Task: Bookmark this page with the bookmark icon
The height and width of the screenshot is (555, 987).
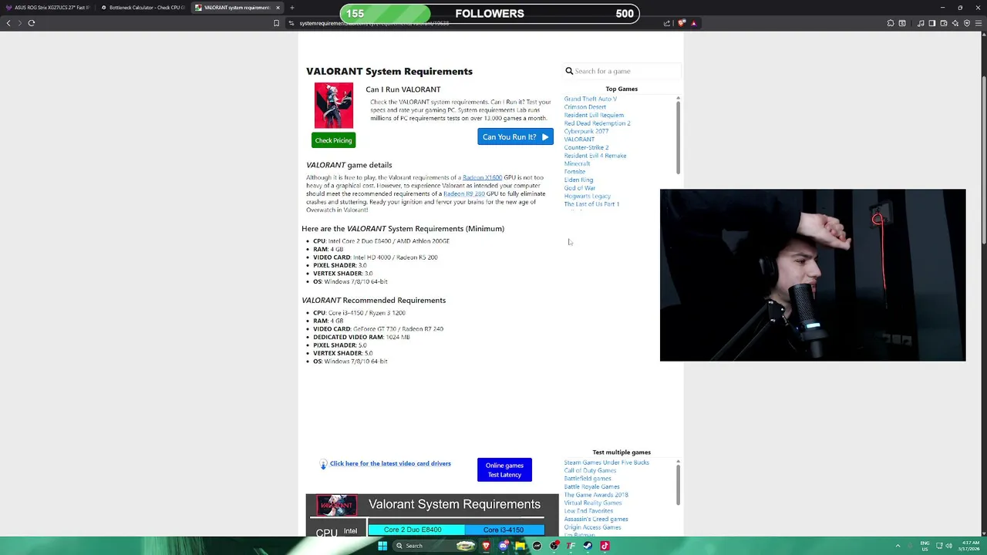Action: click(276, 23)
